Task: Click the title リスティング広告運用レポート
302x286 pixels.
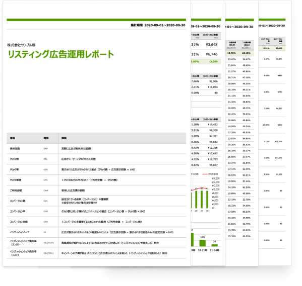Action: 61,54
